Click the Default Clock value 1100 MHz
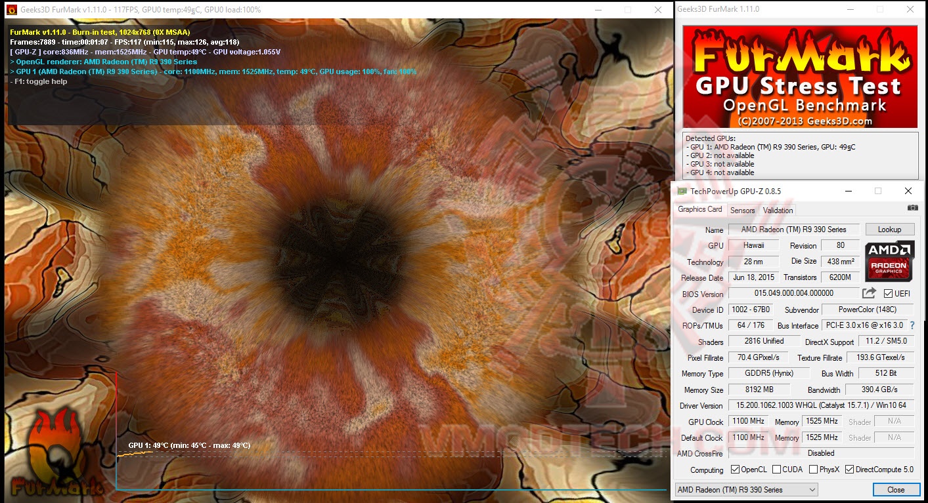 (x=747, y=437)
